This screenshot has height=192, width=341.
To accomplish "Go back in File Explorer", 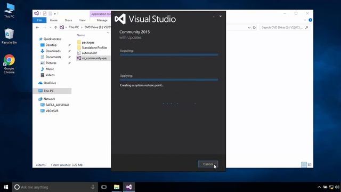I will click(x=37, y=27).
